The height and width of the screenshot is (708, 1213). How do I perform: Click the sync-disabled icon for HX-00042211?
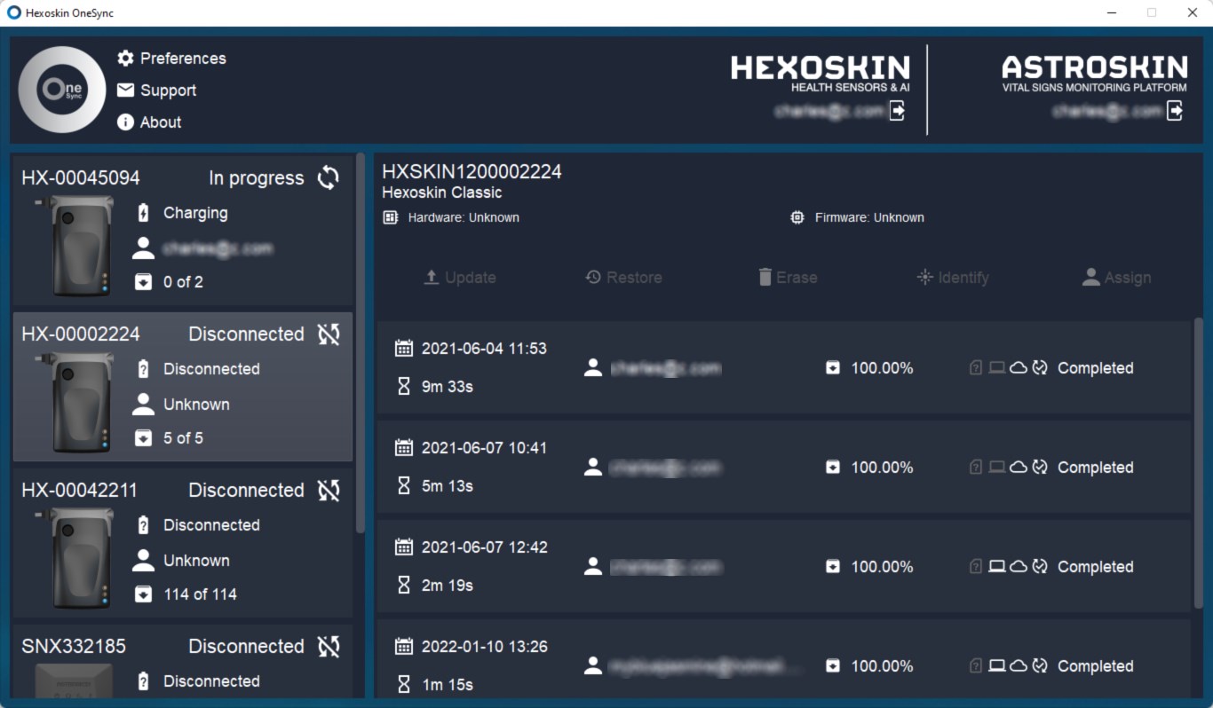pyautogui.click(x=329, y=491)
